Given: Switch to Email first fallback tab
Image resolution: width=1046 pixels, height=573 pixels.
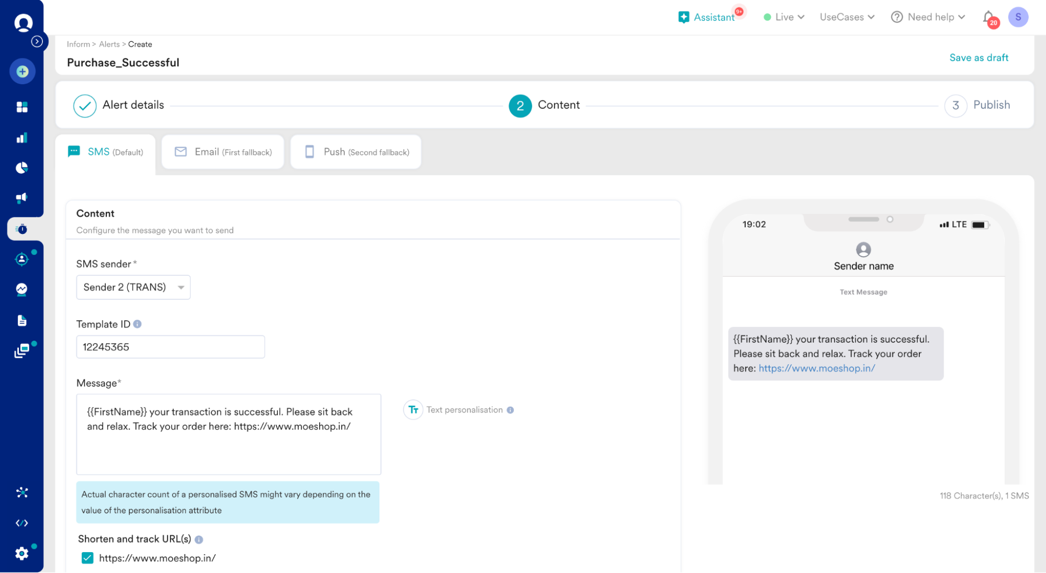Looking at the screenshot, I should pos(223,152).
